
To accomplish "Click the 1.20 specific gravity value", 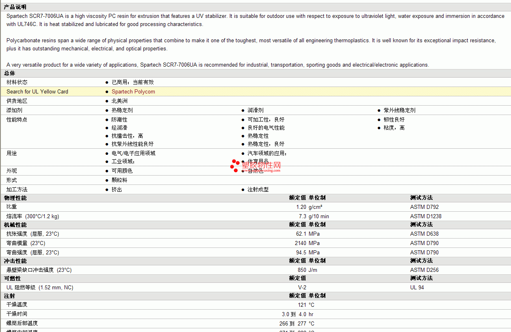I will [301, 207].
